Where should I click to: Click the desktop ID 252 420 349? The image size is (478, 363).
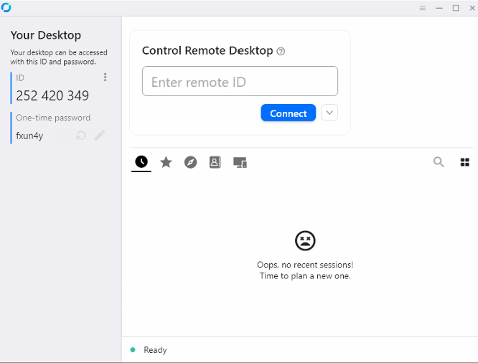click(x=52, y=95)
